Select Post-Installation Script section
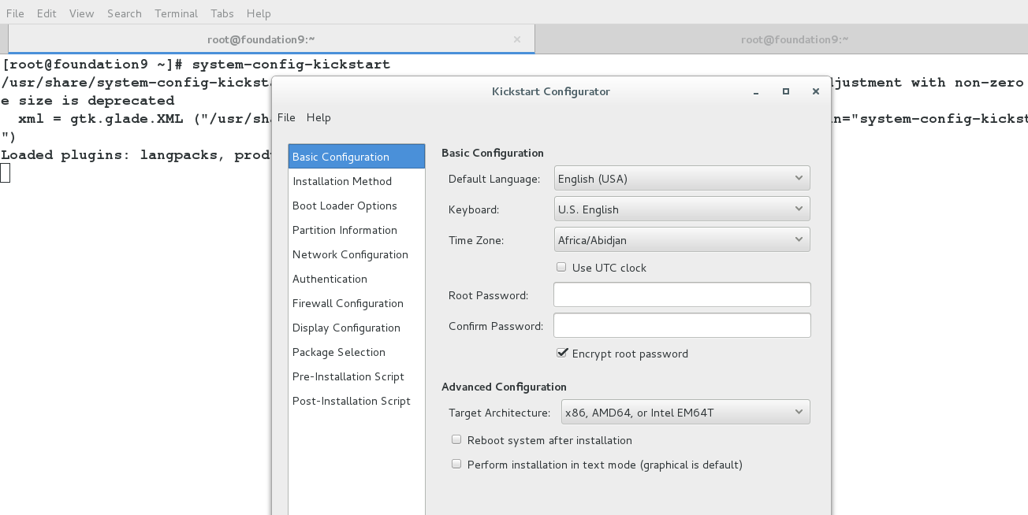1028x515 pixels. (x=356, y=401)
